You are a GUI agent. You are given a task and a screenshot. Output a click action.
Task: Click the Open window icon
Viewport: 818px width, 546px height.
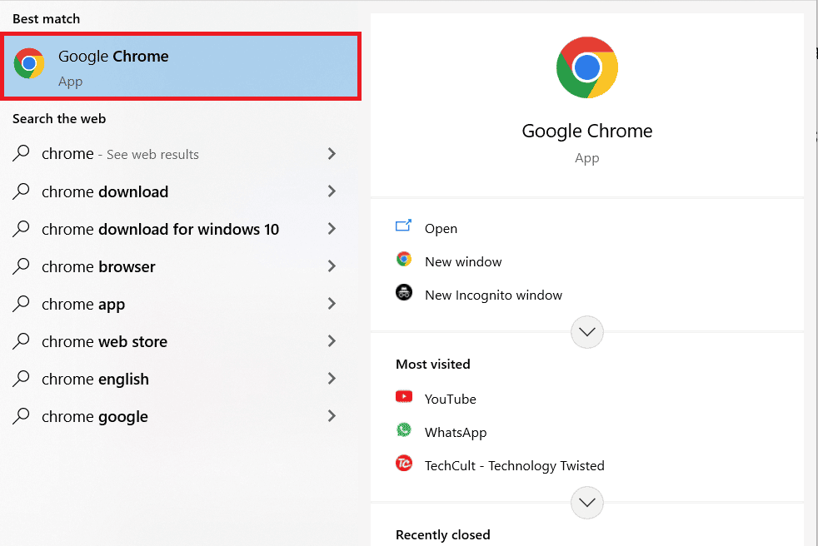point(403,226)
